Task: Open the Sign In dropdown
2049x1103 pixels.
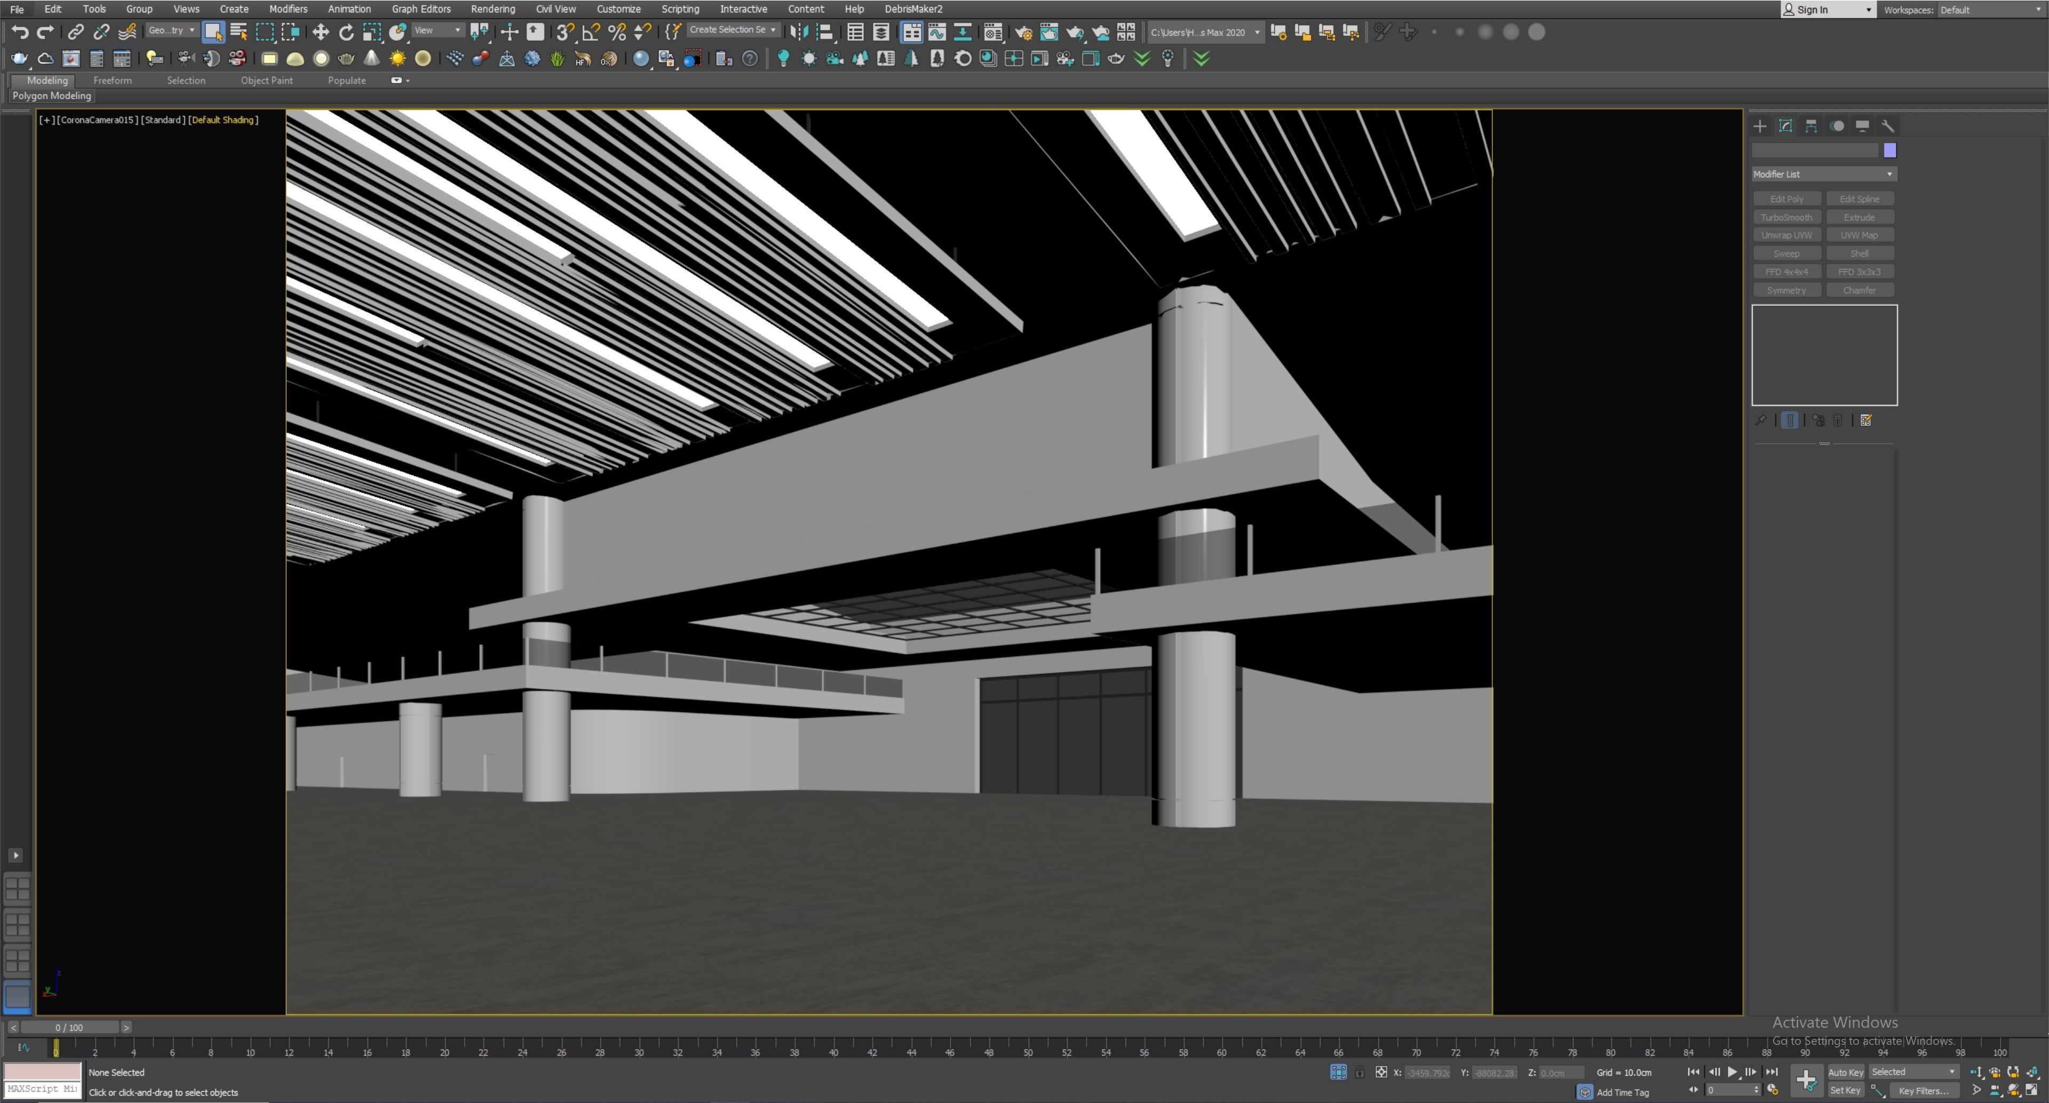Action: coord(1828,10)
